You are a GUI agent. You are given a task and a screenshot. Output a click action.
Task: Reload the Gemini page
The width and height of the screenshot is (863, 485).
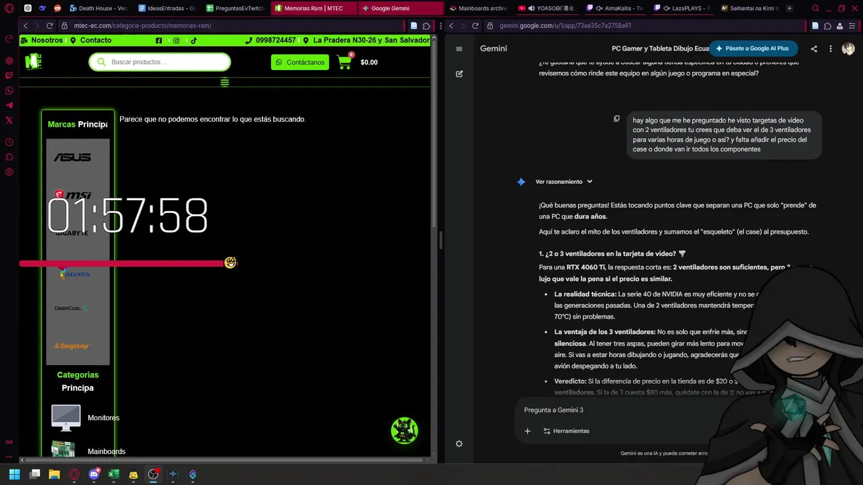475,26
